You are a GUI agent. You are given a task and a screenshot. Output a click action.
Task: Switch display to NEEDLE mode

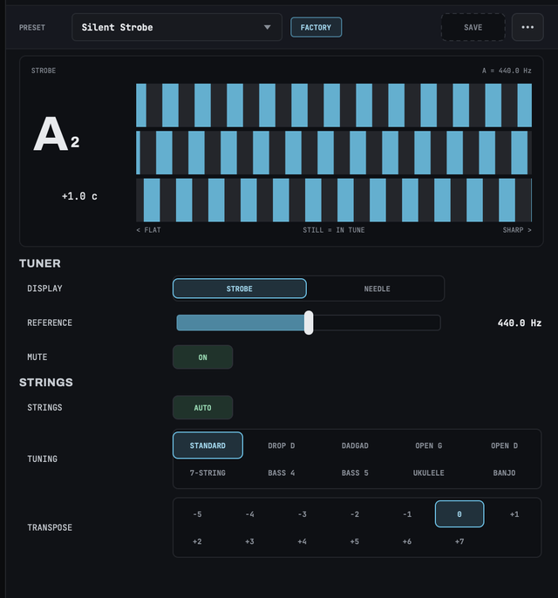(x=377, y=289)
